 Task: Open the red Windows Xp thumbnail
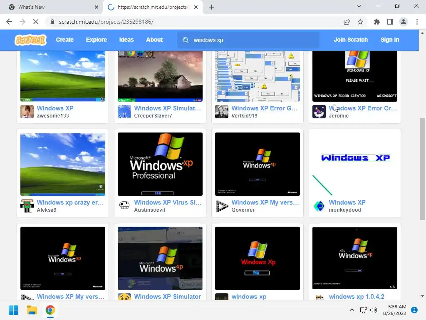[257, 258]
